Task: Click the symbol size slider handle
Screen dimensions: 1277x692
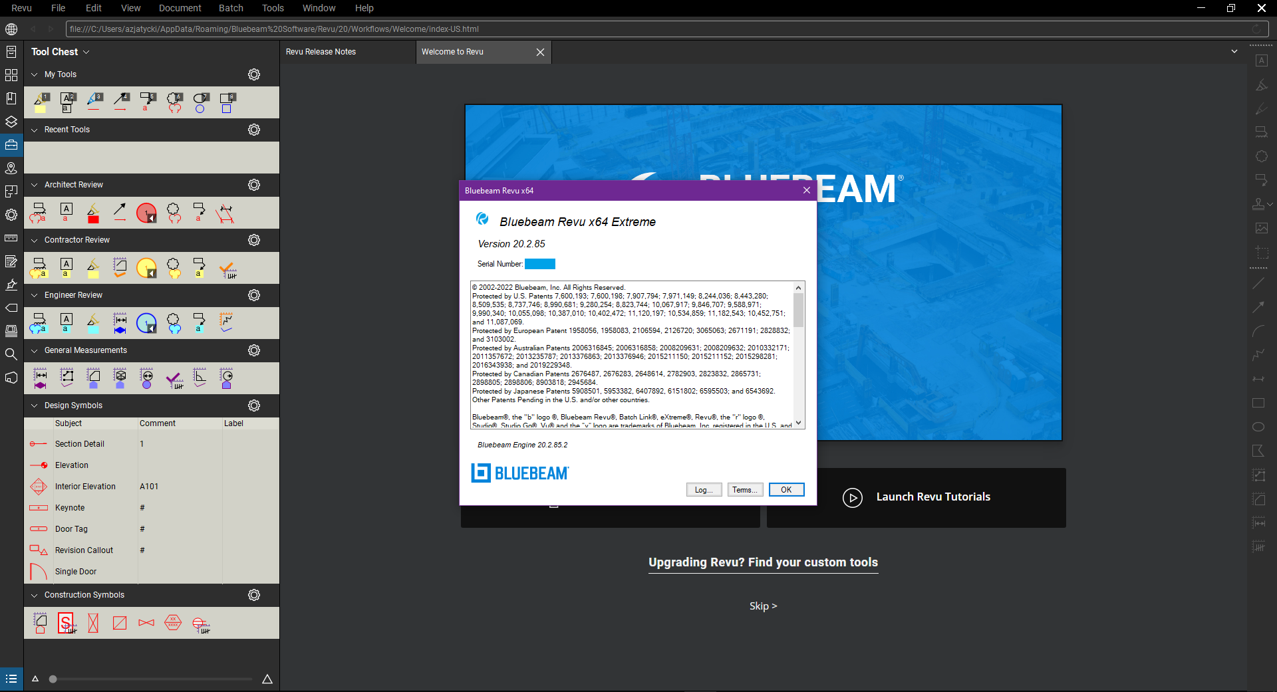Action: (53, 679)
